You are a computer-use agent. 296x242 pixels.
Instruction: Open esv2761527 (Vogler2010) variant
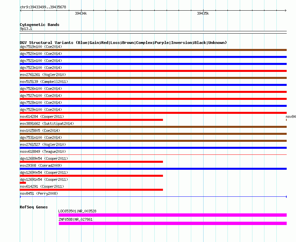[43, 144]
